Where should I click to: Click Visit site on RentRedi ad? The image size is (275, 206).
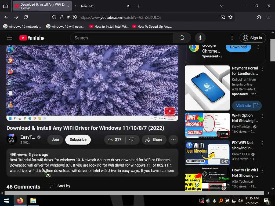[x=247, y=106]
